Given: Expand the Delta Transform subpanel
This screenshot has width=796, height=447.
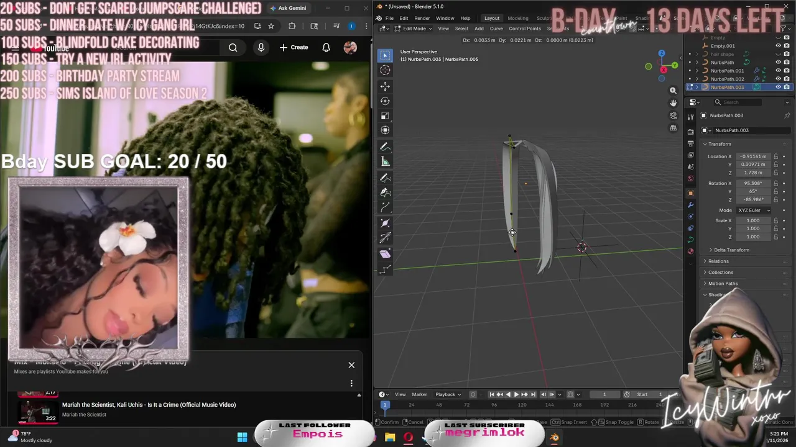Looking at the screenshot, I should pos(731,250).
